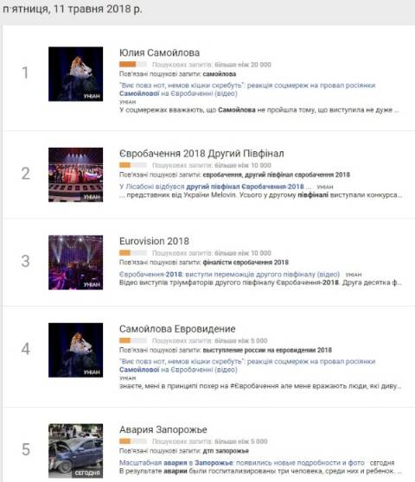
Task: Click the Юлия Самойлова trend title
Action: point(159,53)
